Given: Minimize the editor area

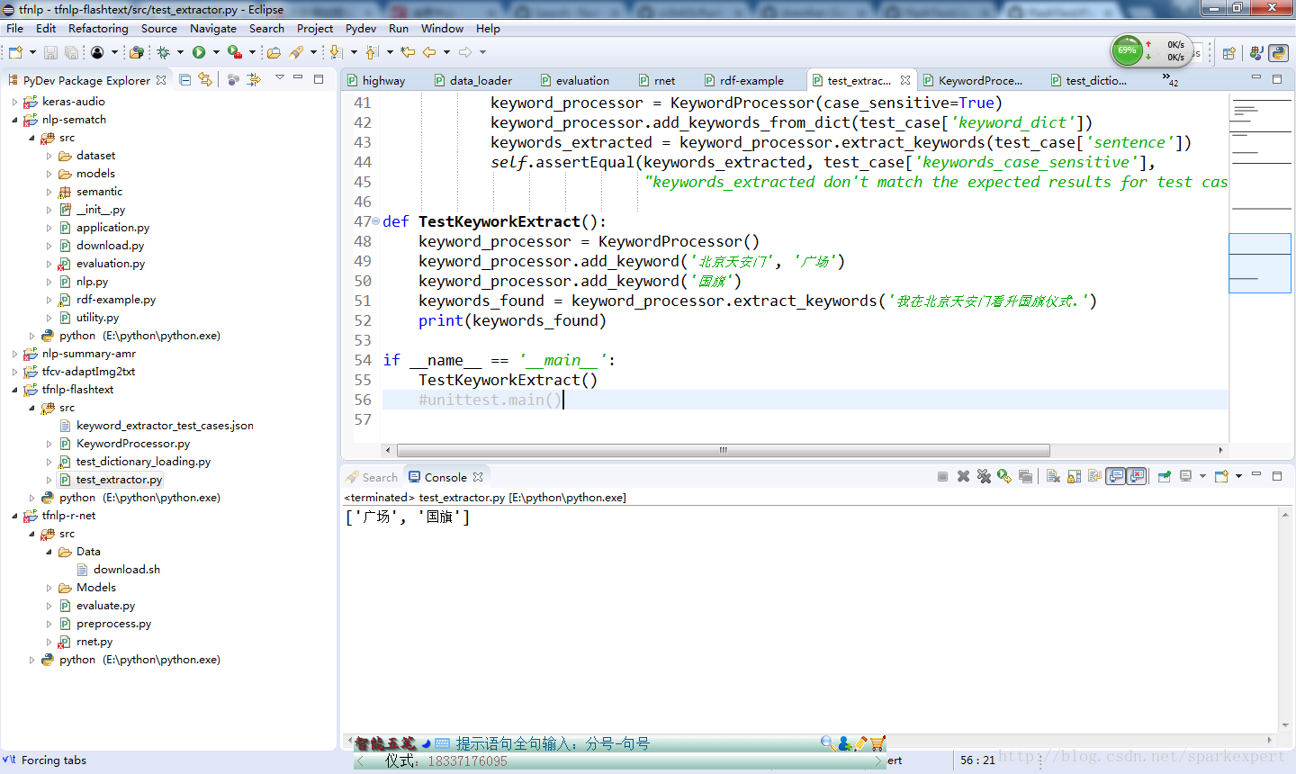Looking at the screenshot, I should pyautogui.click(x=1256, y=78).
